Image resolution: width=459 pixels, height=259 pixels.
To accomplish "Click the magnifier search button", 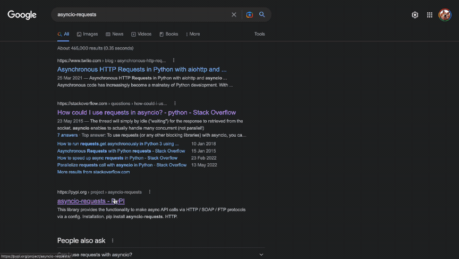I will coord(262,15).
